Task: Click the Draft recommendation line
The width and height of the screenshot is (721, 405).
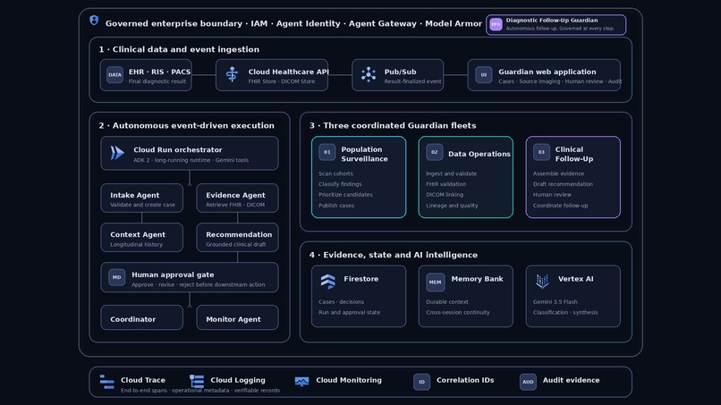Action: [x=563, y=184]
